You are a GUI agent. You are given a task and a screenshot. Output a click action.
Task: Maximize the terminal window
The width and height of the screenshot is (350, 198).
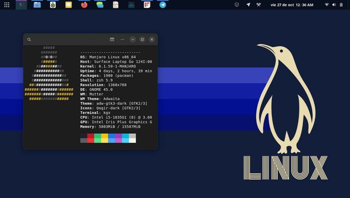click(142, 39)
